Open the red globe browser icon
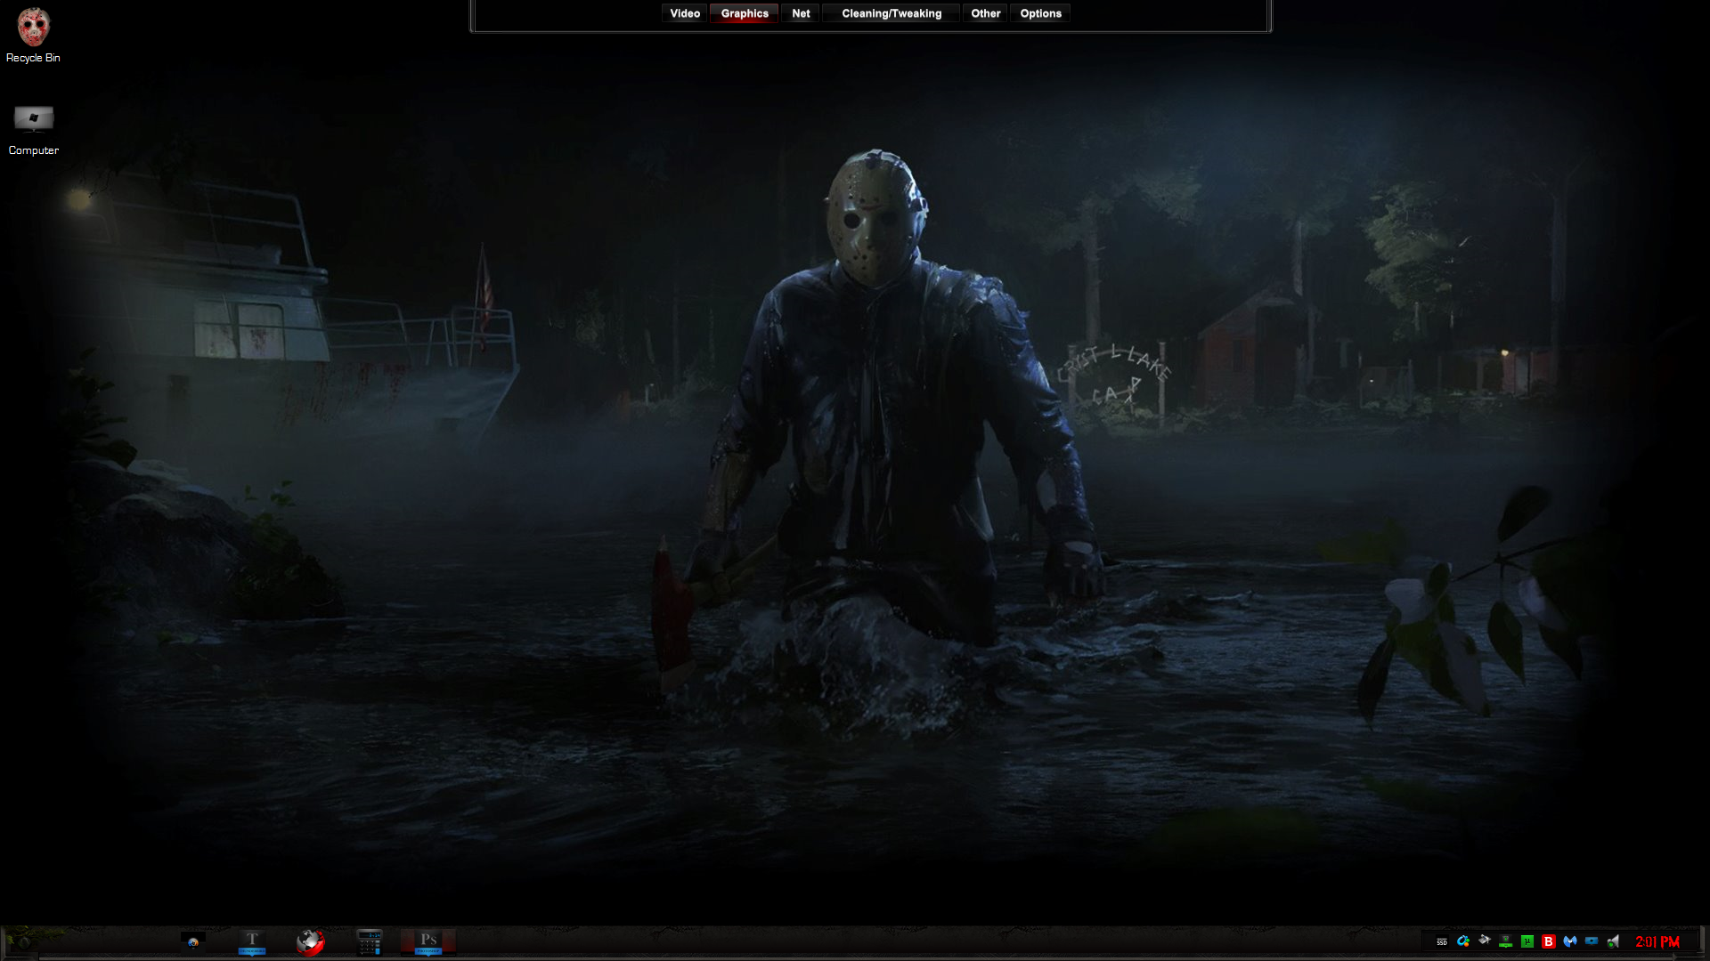Screen dimensions: 1710x961 click(x=311, y=941)
